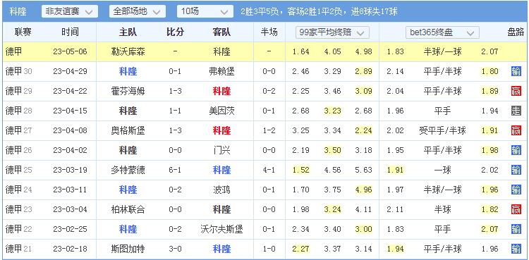Click the 输 badge in the 23-03-11 row
The height and width of the screenshot is (260, 529).
tap(516, 190)
